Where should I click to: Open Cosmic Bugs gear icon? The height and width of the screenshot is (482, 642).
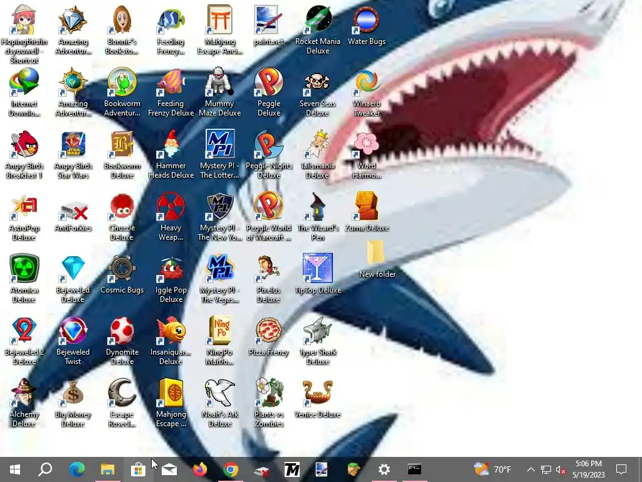coord(122,268)
